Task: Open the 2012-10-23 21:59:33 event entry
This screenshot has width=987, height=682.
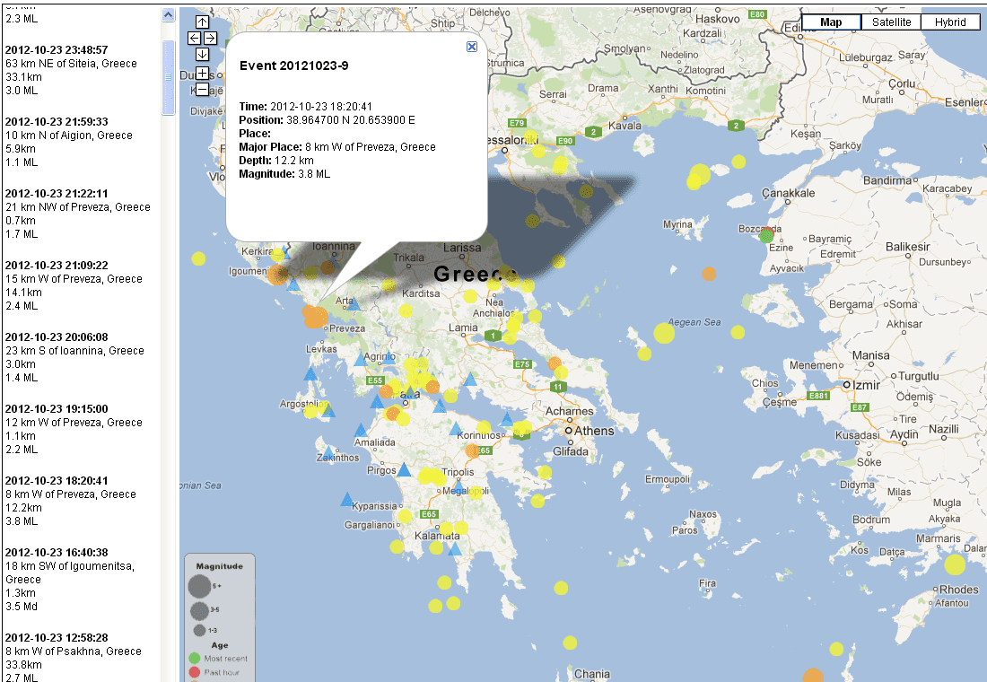Action: coord(68,142)
